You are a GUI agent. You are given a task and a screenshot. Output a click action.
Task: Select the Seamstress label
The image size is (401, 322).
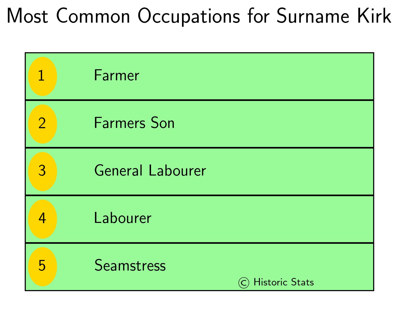[x=130, y=265]
